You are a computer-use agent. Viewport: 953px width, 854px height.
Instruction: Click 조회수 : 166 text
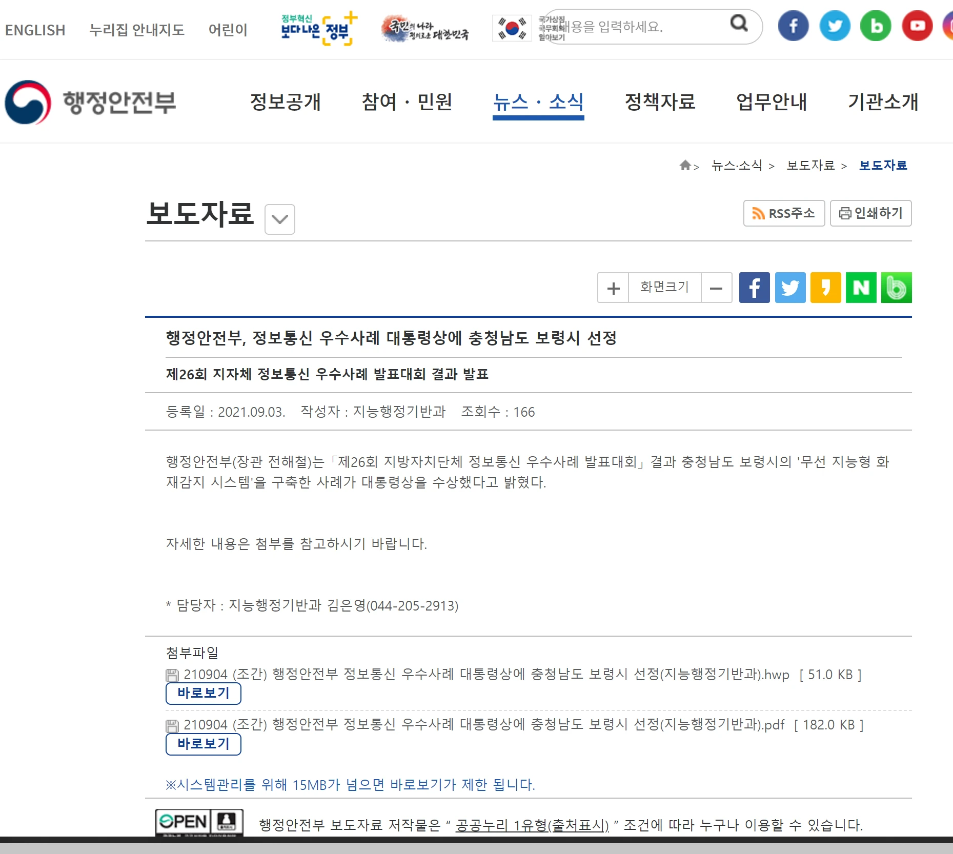[498, 412]
